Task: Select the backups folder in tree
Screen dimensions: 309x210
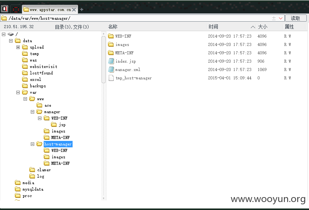Action: click(x=38, y=86)
